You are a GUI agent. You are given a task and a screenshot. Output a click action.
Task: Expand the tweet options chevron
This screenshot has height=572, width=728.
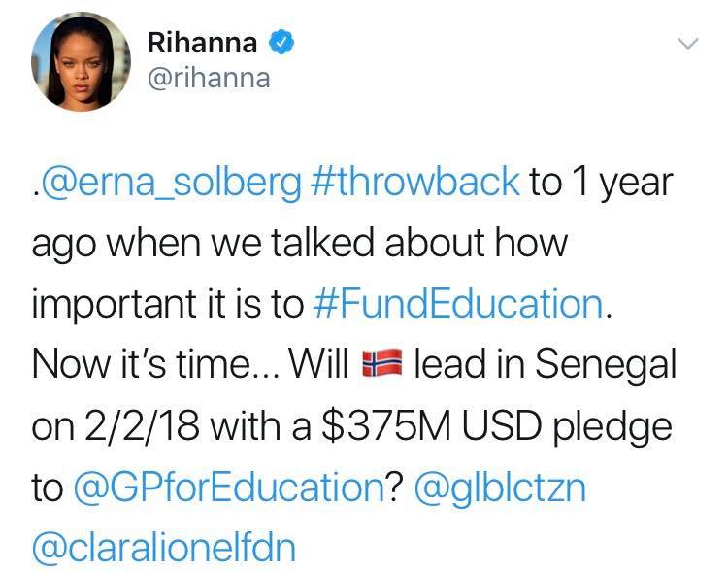[687, 43]
